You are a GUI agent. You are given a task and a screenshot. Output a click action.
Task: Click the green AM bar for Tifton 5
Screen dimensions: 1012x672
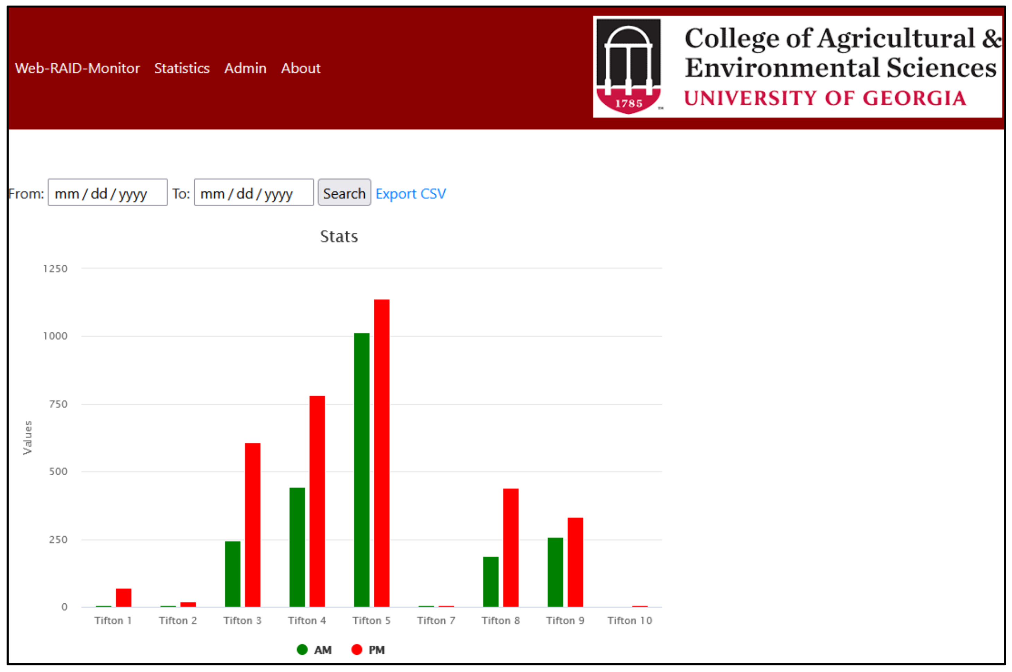(362, 470)
